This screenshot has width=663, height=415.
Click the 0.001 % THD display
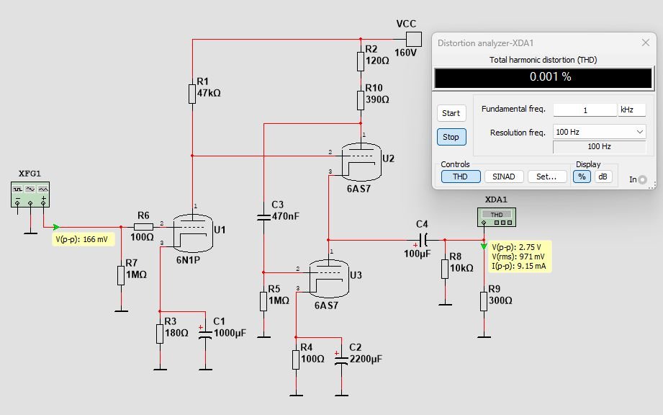click(544, 77)
